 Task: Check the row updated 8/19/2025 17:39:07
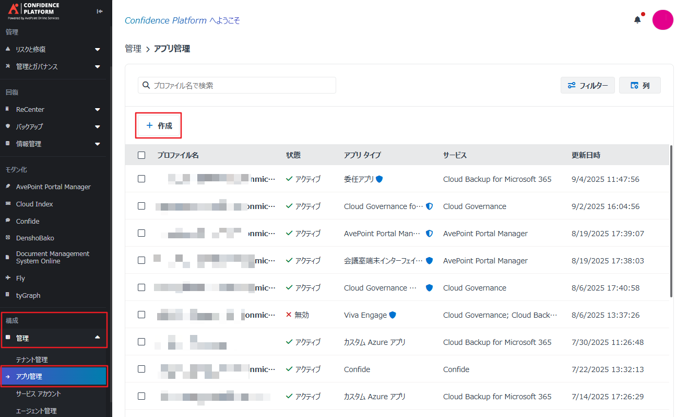(141, 233)
